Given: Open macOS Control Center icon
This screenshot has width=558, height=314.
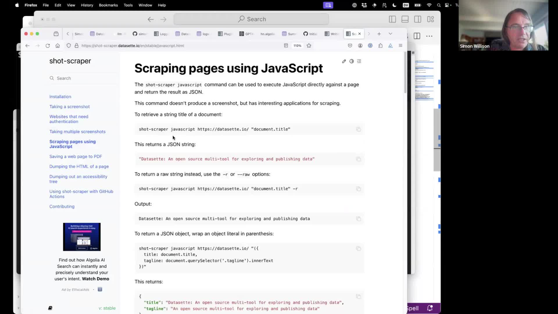Looking at the screenshot, I should 448,5.
